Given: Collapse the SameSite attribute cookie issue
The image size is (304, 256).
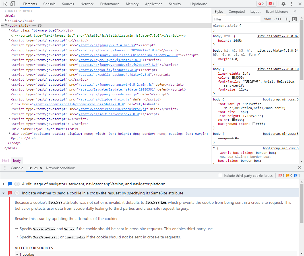Looking at the screenshot, I should (4, 193).
